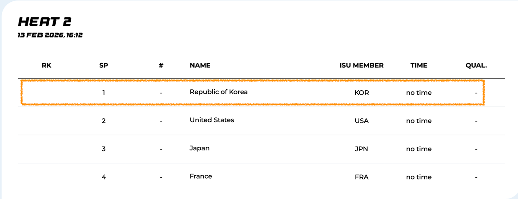Click start position 3 in Japan row
Image resolution: width=518 pixels, height=199 pixels.
click(x=104, y=149)
